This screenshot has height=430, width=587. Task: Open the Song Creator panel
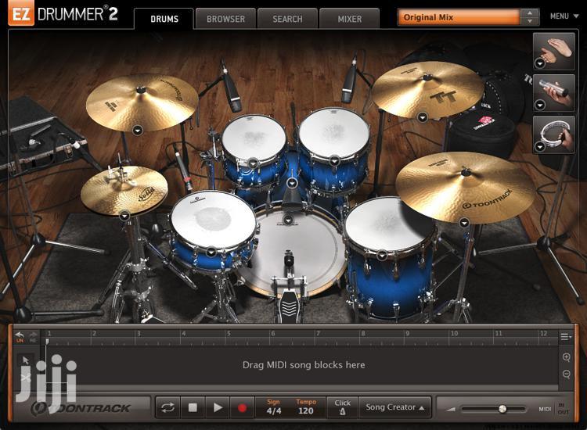click(x=394, y=407)
